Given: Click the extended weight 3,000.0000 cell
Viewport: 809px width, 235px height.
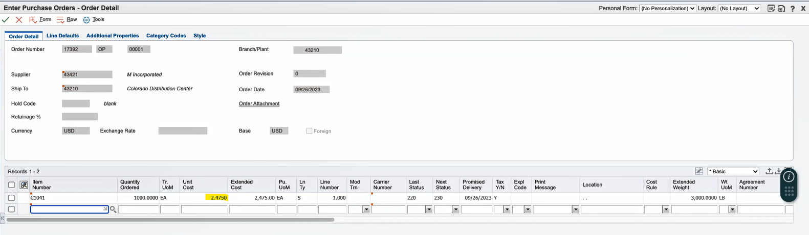Looking at the screenshot, I should click(694, 198).
